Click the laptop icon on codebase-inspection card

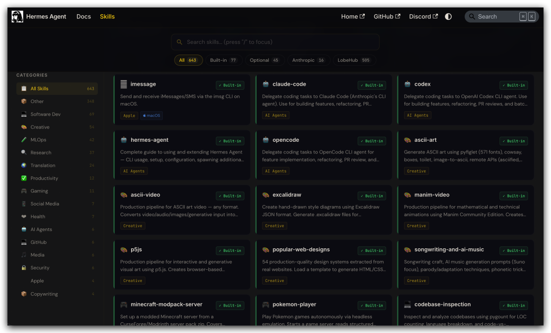(x=408, y=304)
